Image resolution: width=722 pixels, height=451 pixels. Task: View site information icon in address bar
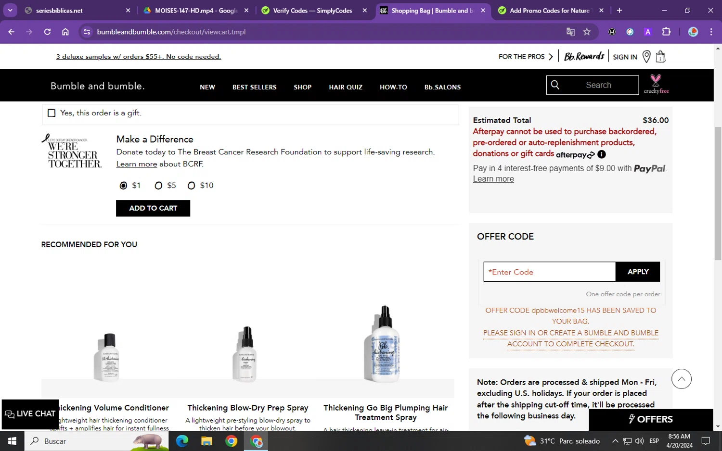(x=87, y=32)
